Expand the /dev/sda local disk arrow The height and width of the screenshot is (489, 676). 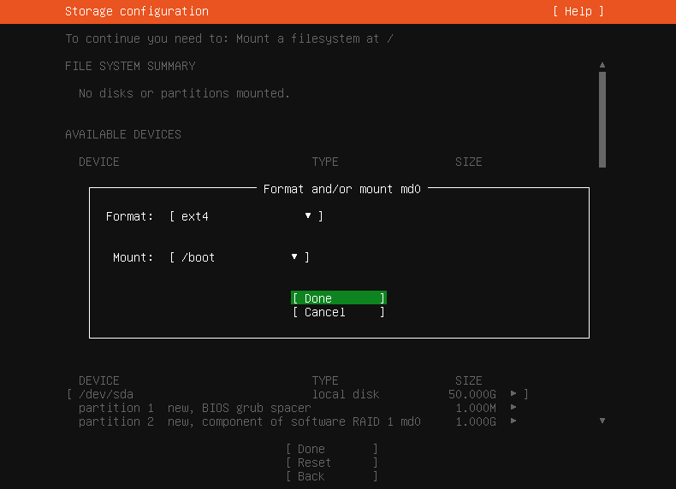point(513,393)
